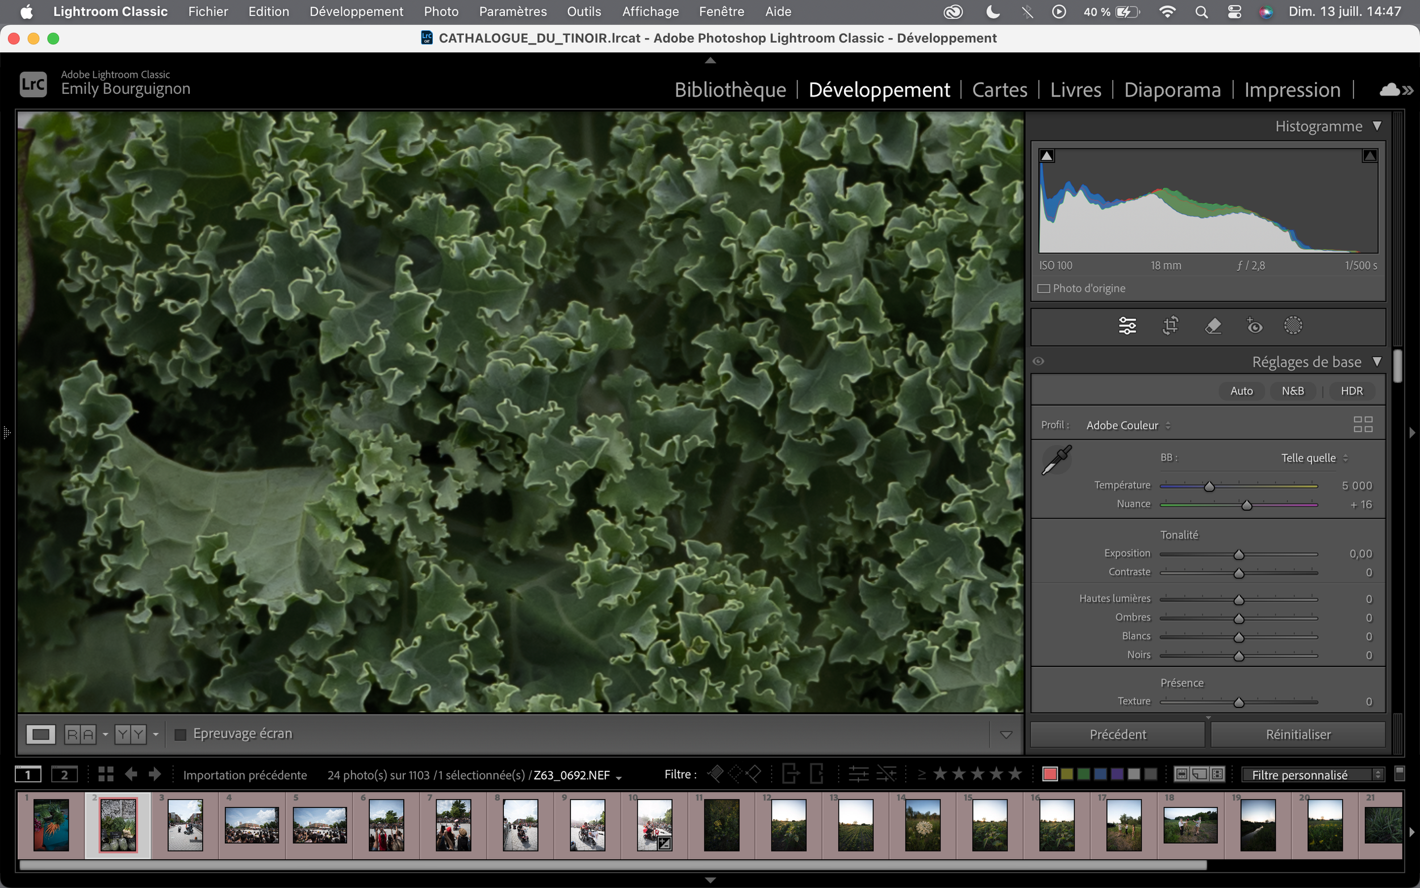This screenshot has width=1420, height=888.
Task: Open the Paramètres menu
Action: pyautogui.click(x=512, y=11)
